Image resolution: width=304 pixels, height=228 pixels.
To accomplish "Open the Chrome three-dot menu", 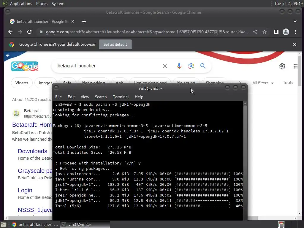I will 295,32.
